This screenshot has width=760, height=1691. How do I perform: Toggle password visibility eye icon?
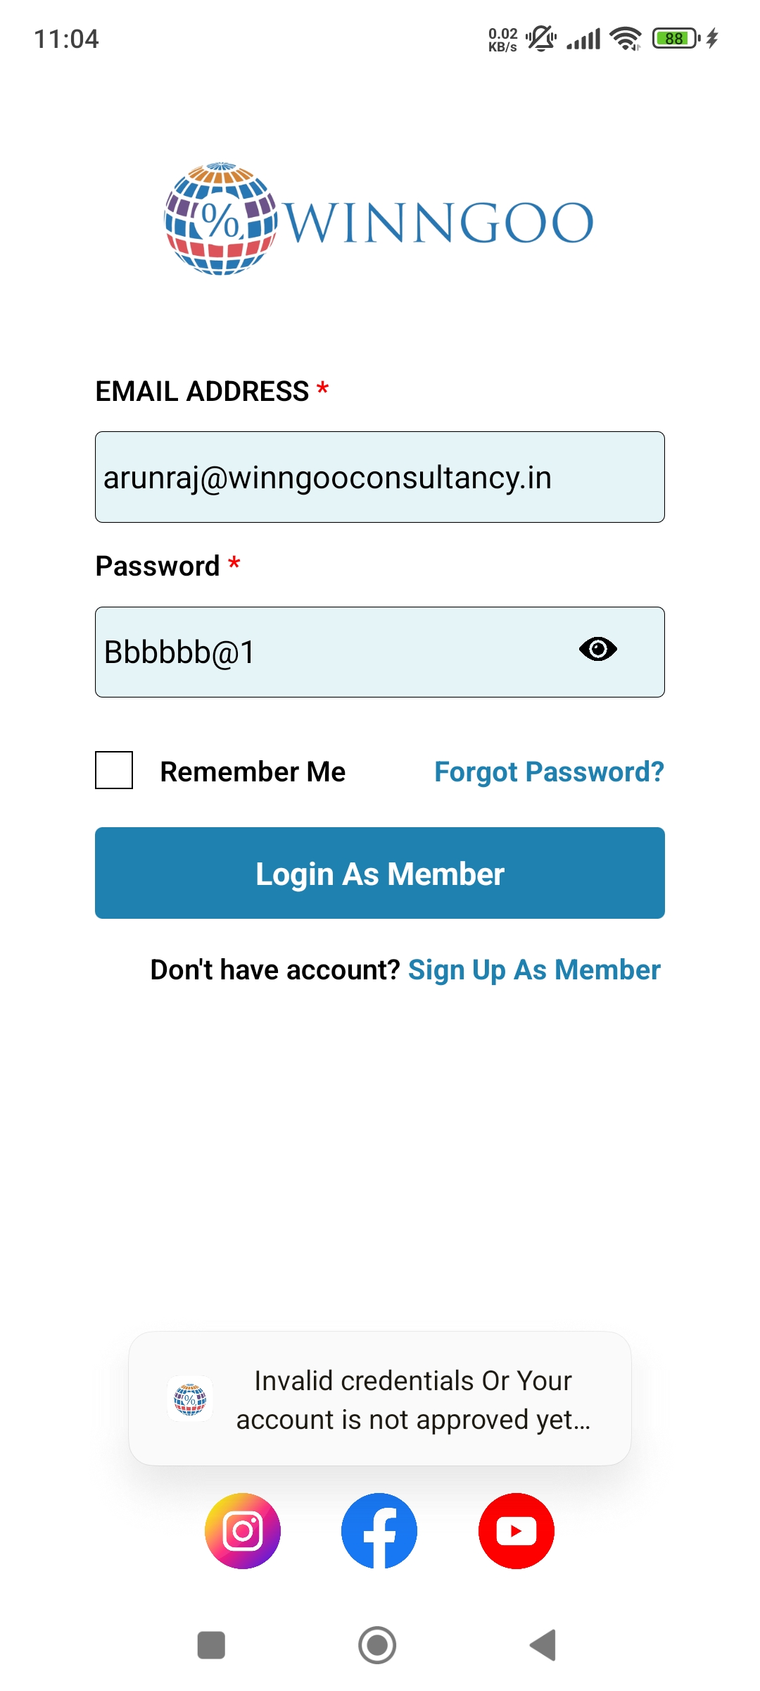[x=598, y=649]
